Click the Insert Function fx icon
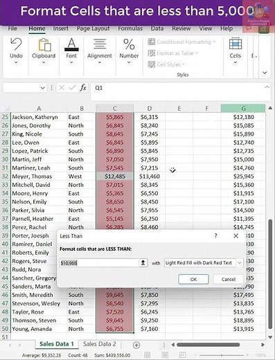Screen dimensions: 275x360 [83, 88]
